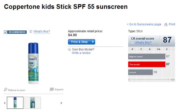Click the info icon beside Recommended
This screenshot has height=111, width=176.
(31, 32)
